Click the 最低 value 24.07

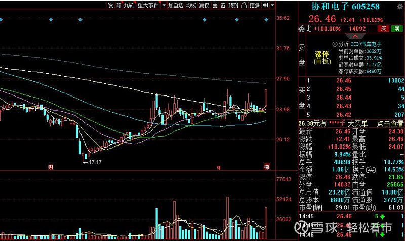396,147
